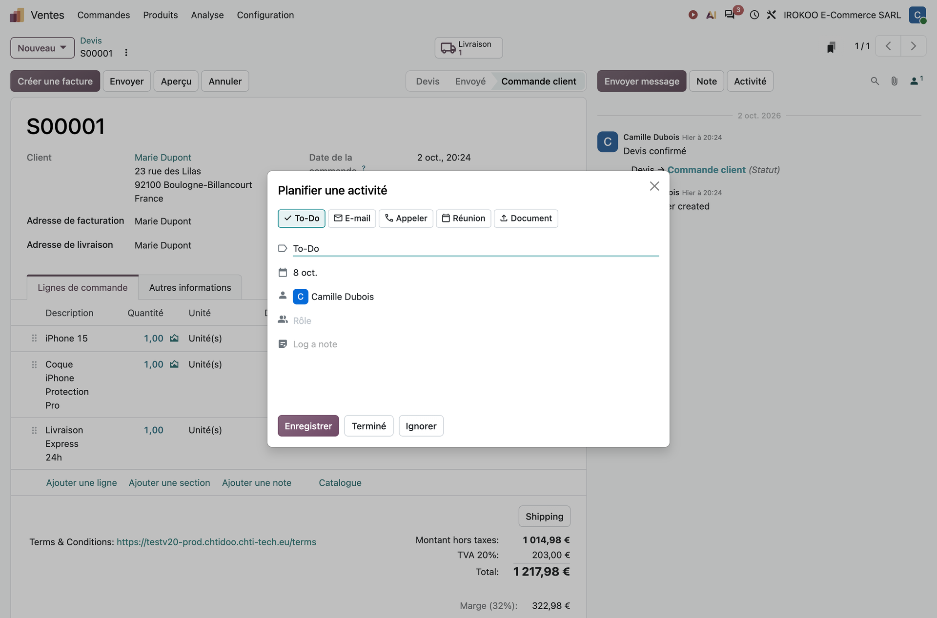Image resolution: width=937 pixels, height=618 pixels.
Task: Open the activities clock icon
Action: point(754,15)
